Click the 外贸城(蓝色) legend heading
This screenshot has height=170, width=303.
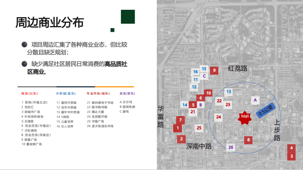(66, 94)
